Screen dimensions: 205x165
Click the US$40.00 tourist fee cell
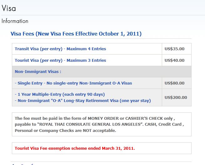tap(177, 60)
